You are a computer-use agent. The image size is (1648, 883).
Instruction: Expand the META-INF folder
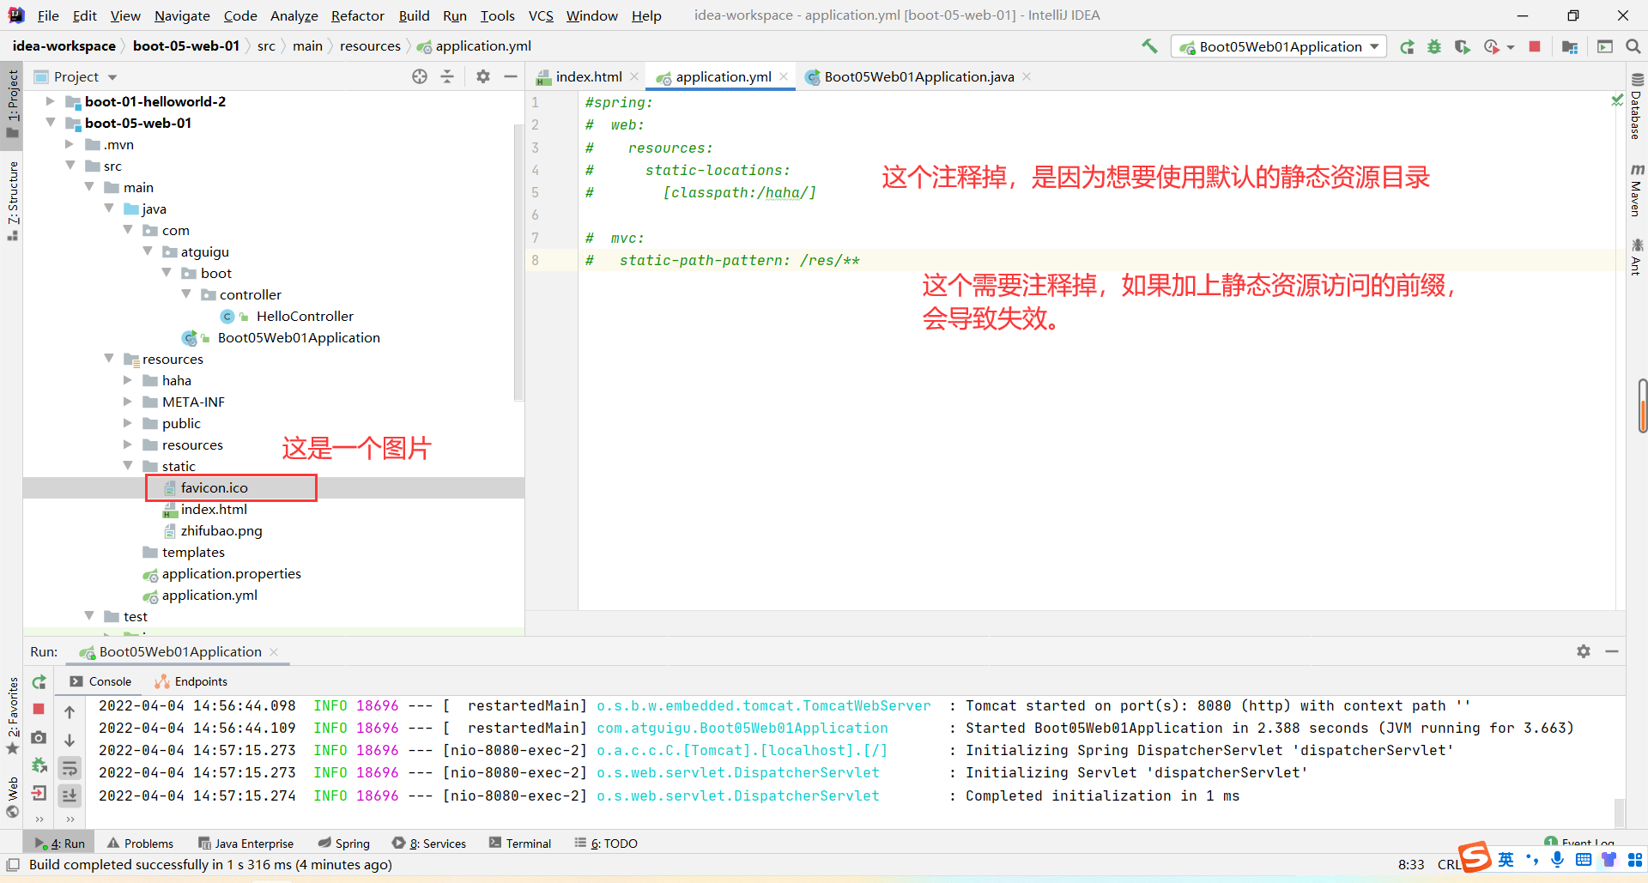pos(128,402)
